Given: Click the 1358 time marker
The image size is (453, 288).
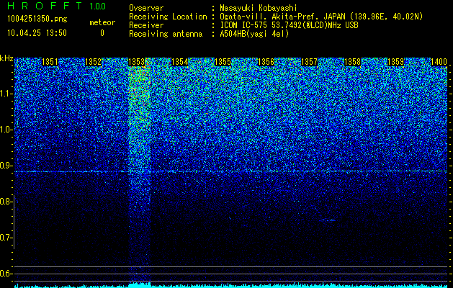Looking at the screenshot, I should (x=352, y=62).
